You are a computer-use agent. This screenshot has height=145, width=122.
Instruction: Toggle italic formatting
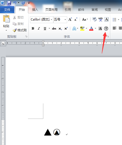click(39, 28)
